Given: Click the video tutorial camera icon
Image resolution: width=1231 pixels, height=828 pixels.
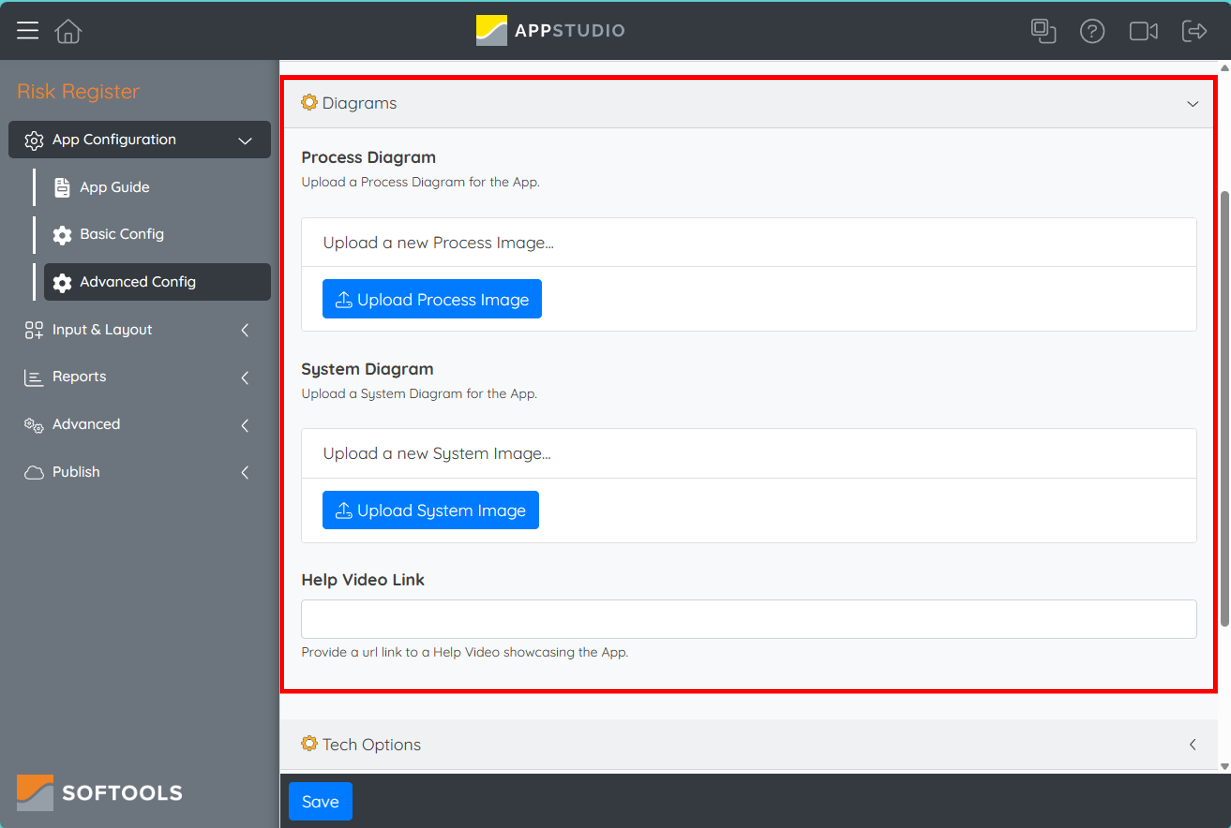Looking at the screenshot, I should coord(1143,31).
